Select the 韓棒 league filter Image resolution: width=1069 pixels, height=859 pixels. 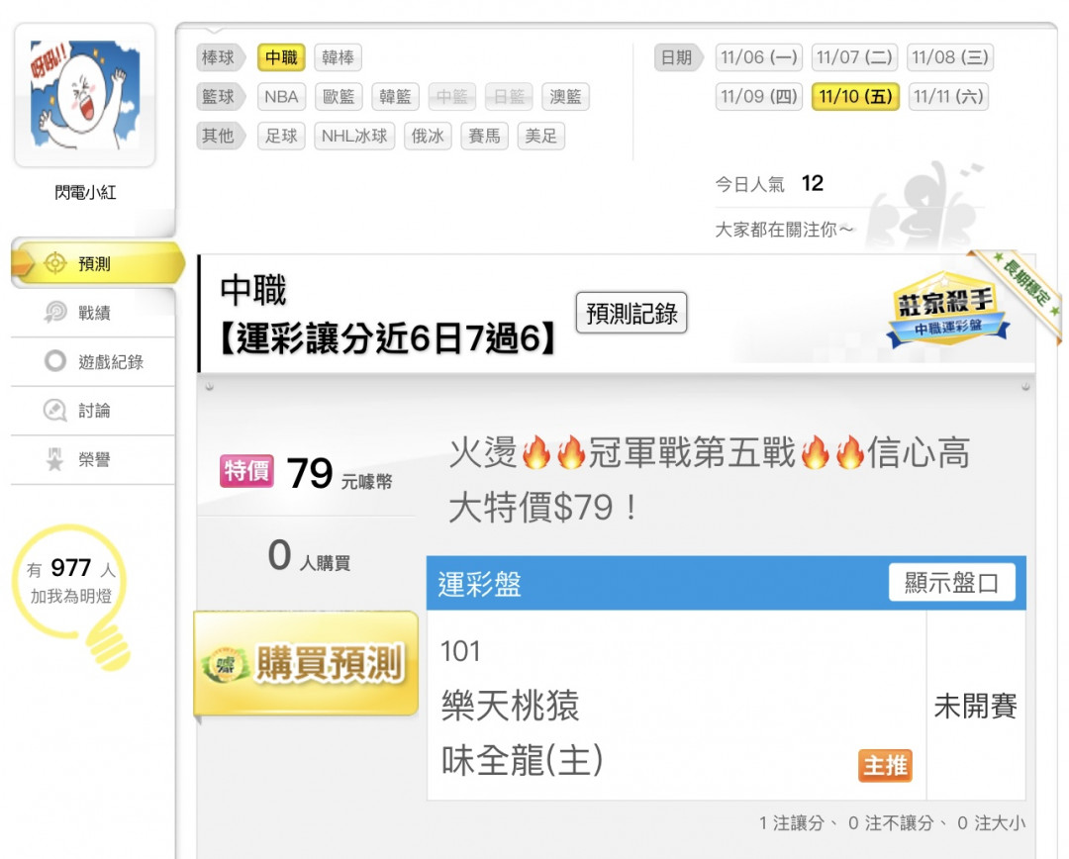click(339, 57)
